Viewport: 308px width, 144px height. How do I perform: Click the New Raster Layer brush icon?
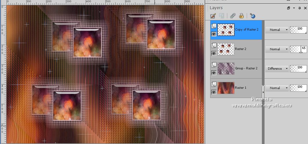[x=213, y=16]
